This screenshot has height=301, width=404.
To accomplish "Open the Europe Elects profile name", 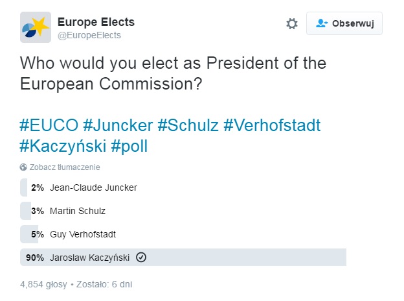I will coord(96,22).
